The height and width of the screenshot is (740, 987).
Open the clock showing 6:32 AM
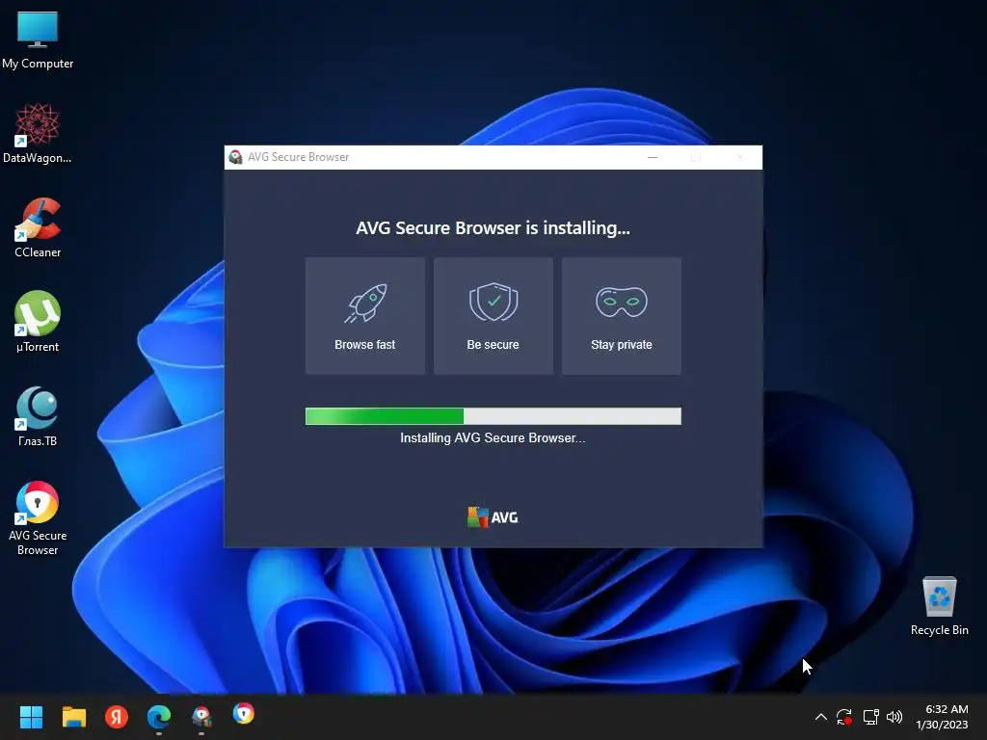[x=942, y=717]
